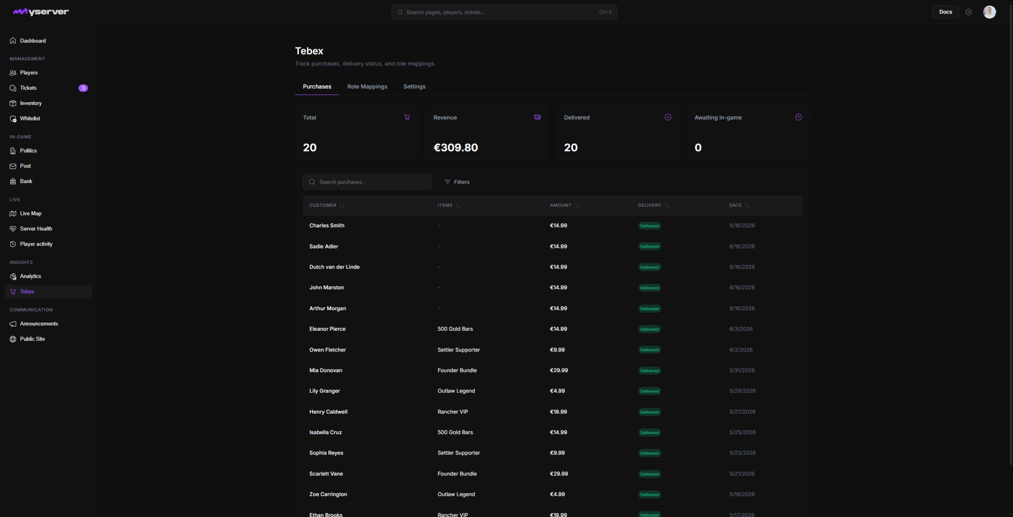Switch to the Settings tab
Screen dimensions: 1013x517
coord(414,86)
